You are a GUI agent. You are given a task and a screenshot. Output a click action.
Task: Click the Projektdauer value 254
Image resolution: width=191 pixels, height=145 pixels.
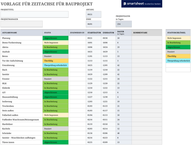click(x=124, y=24)
